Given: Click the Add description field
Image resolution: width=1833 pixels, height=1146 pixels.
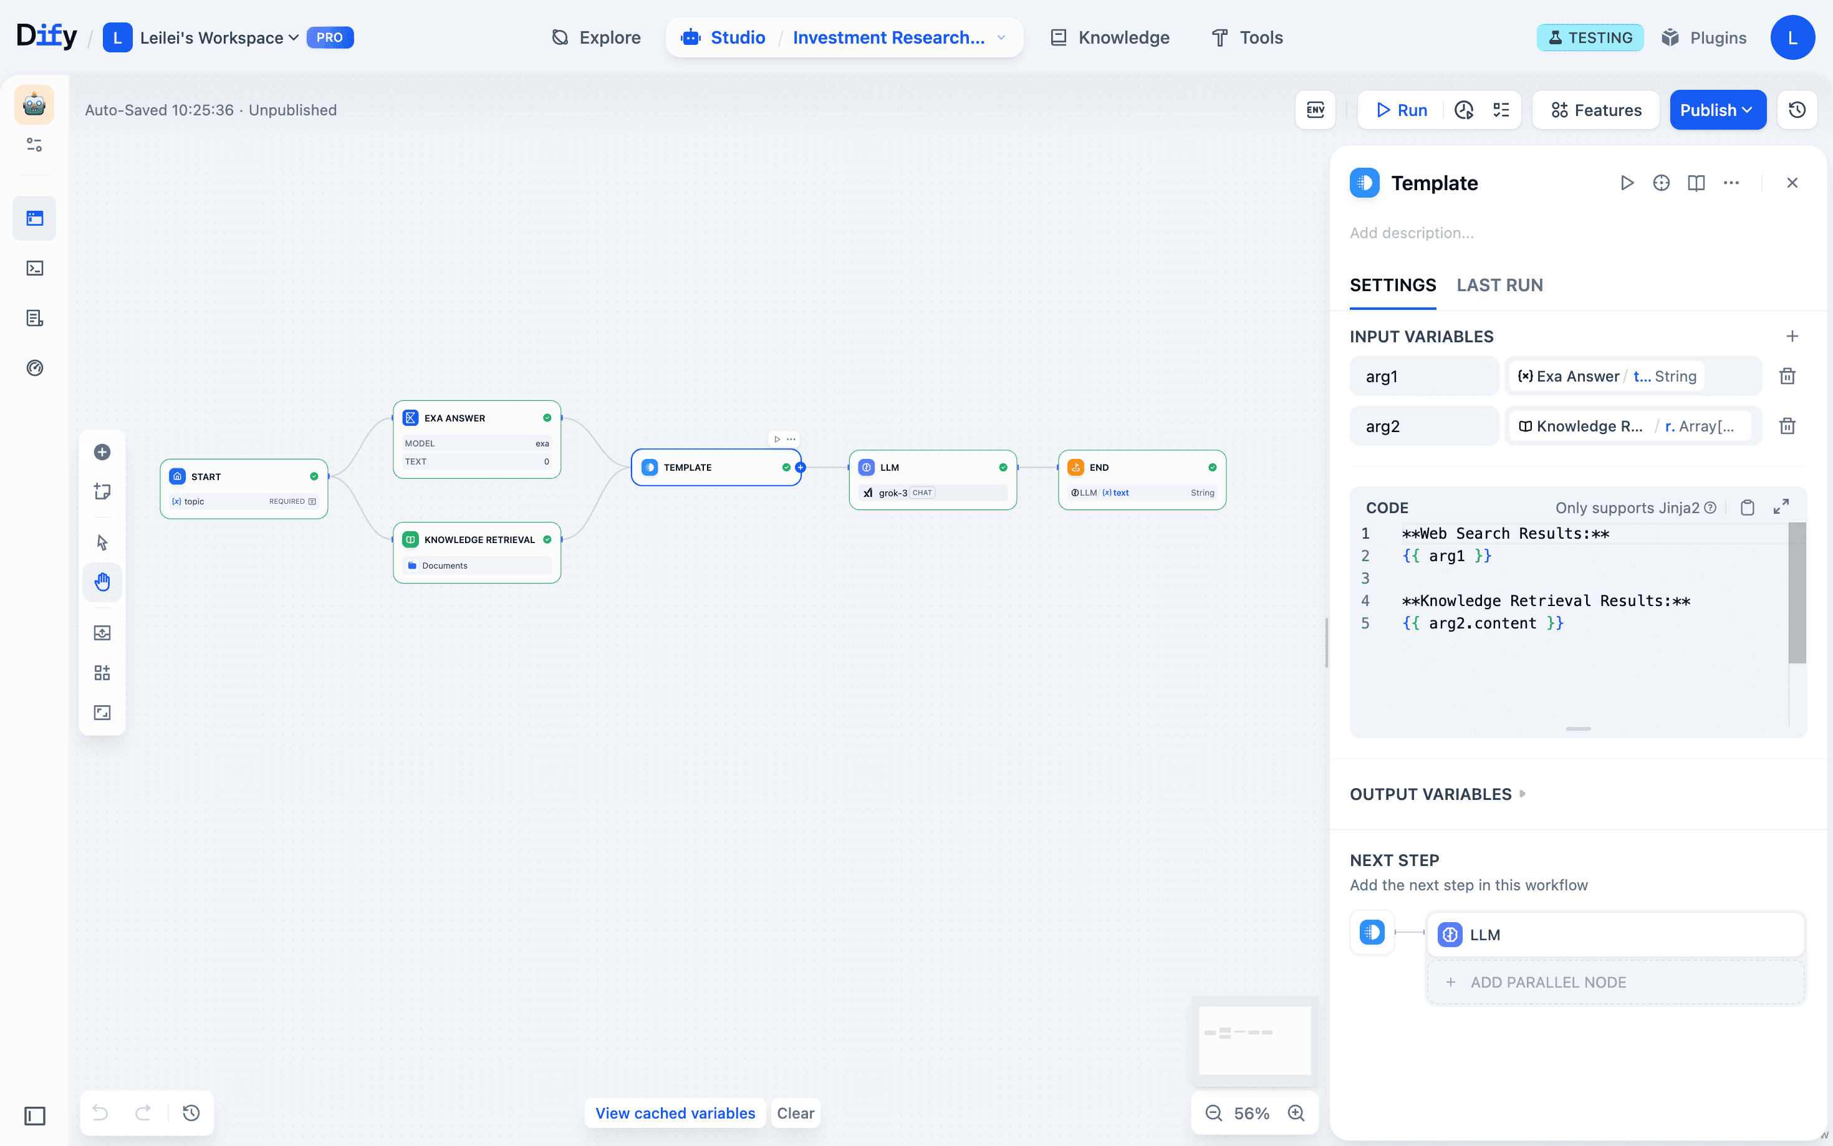Looking at the screenshot, I should 1412,233.
